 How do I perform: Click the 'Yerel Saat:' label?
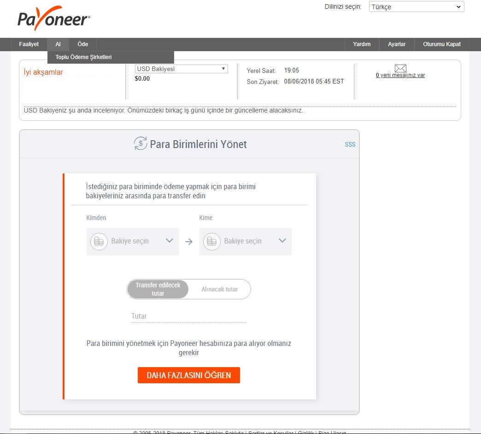(x=261, y=71)
